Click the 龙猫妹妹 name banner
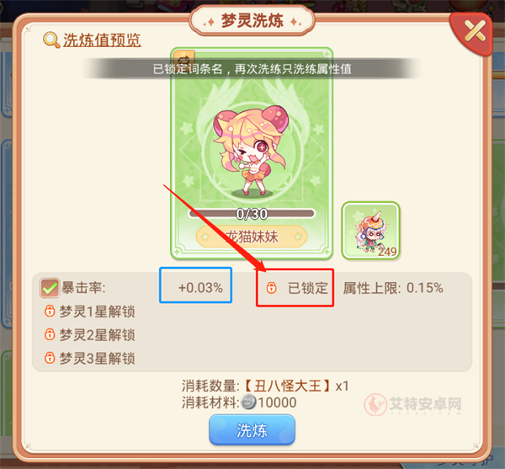505x469 pixels. [x=252, y=237]
